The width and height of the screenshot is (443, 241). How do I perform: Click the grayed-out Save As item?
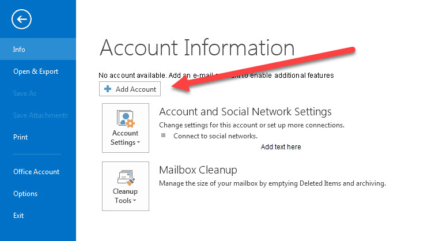(25, 93)
